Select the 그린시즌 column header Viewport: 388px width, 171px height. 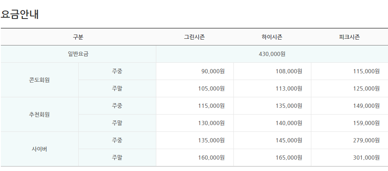point(194,37)
